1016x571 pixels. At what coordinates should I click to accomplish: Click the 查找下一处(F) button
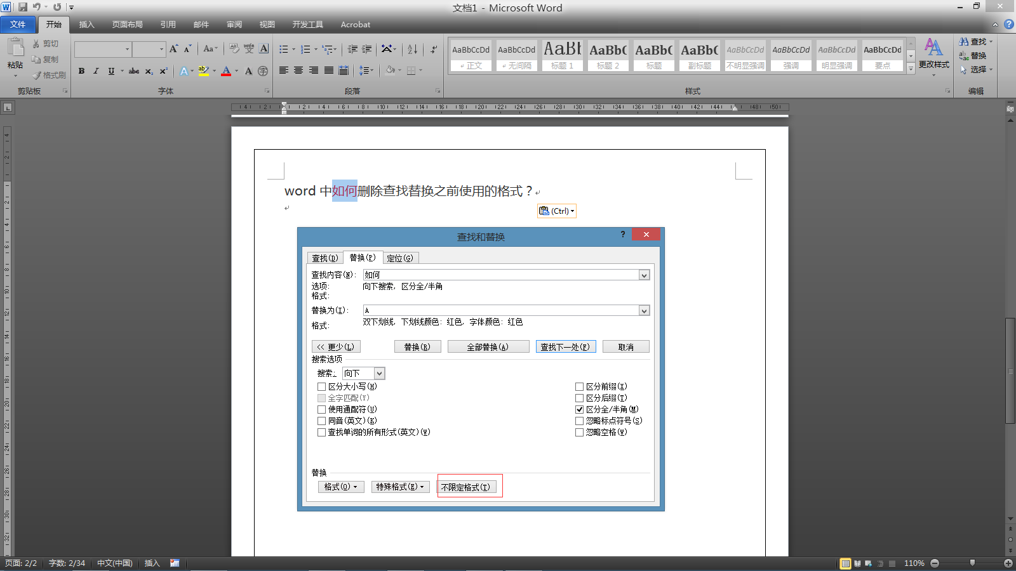(x=566, y=347)
